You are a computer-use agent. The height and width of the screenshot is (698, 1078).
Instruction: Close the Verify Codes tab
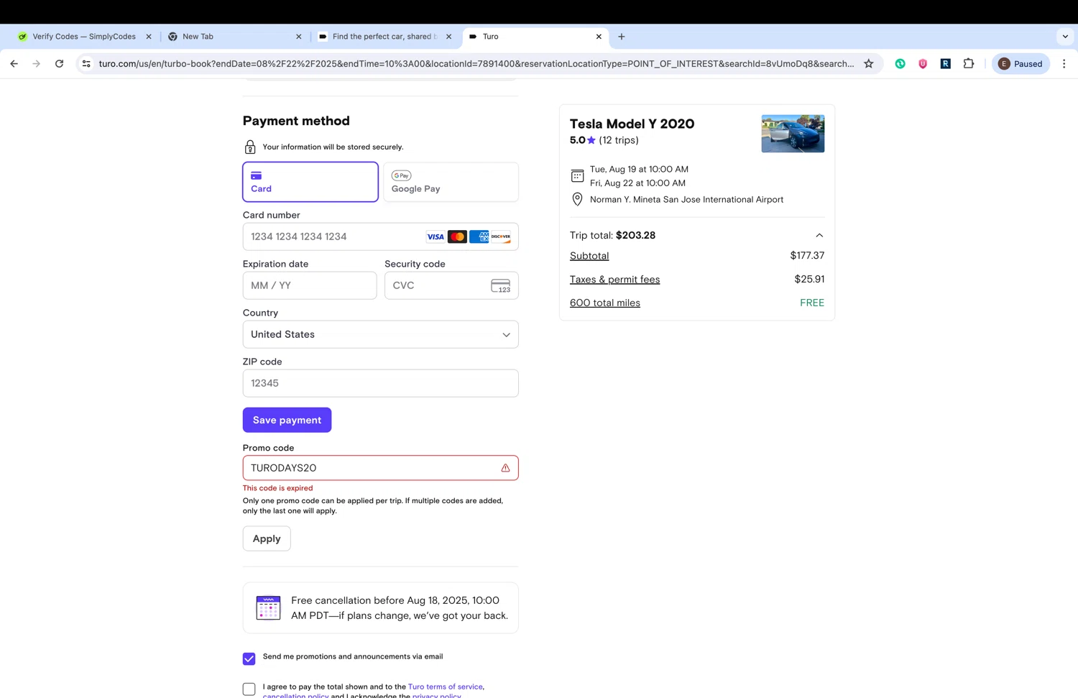click(149, 37)
